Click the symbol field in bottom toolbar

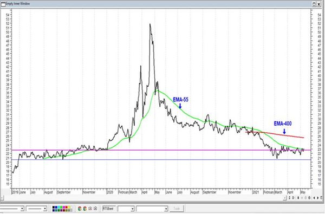pyautogui.click(x=109, y=209)
